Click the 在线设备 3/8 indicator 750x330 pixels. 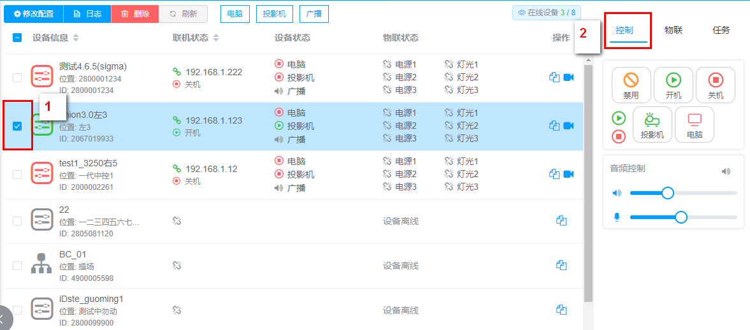(x=547, y=12)
